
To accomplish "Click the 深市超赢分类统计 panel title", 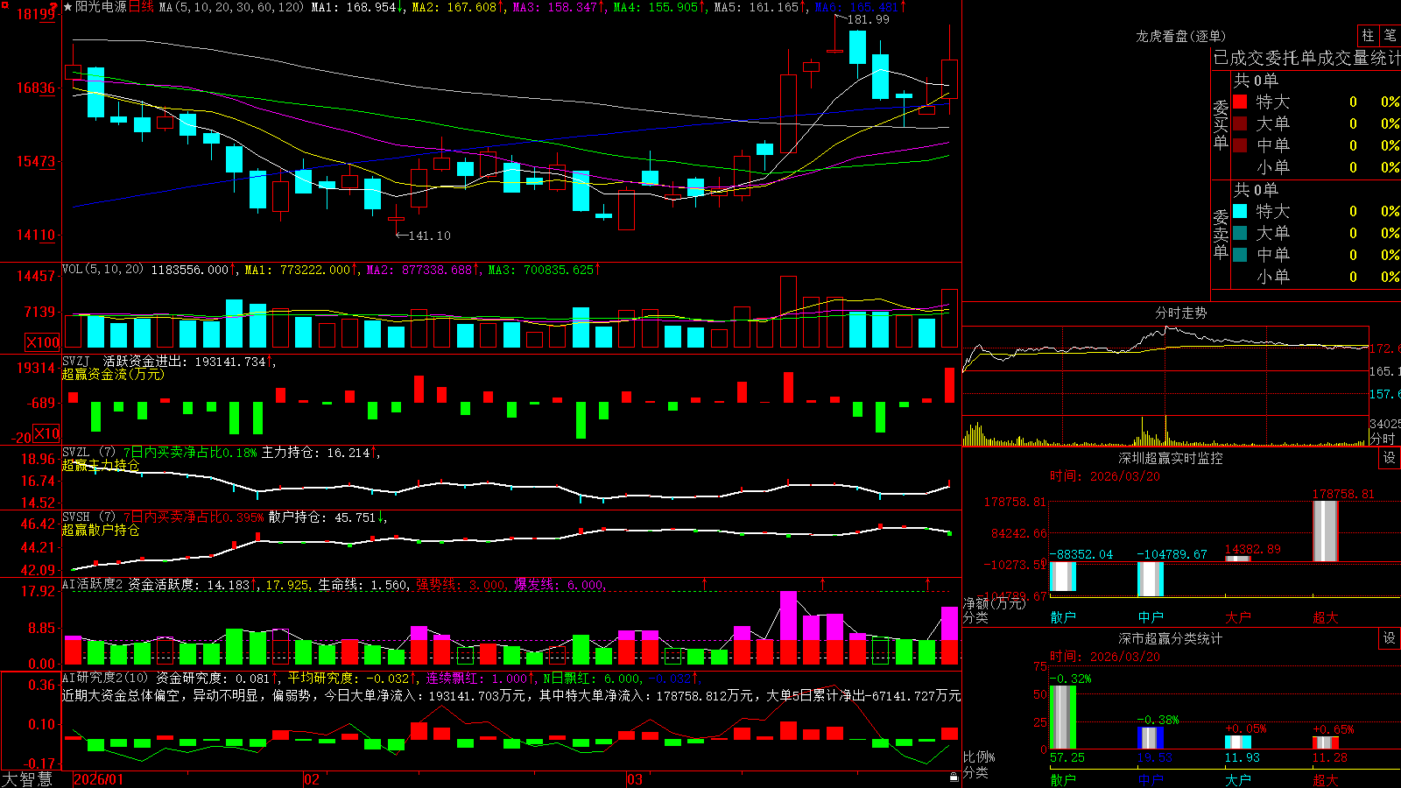I will (x=1171, y=638).
